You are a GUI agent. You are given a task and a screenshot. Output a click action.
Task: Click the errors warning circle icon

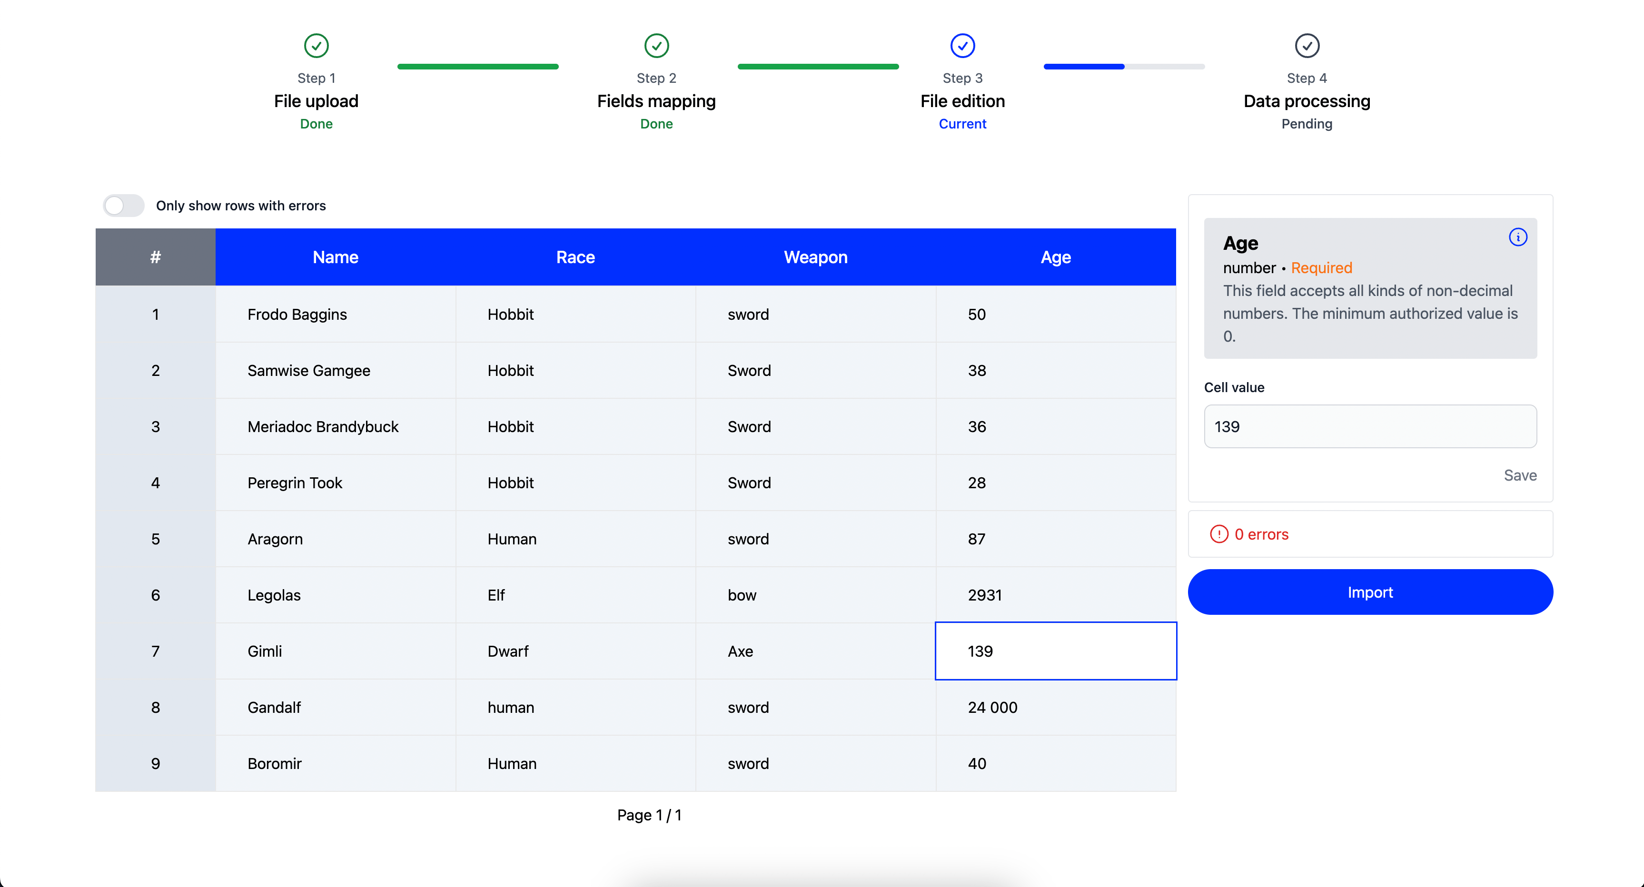[1219, 534]
